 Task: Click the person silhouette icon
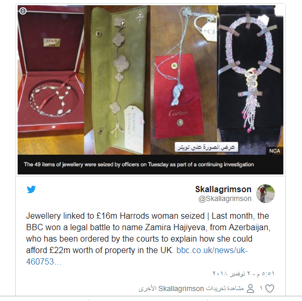click(x=250, y=289)
